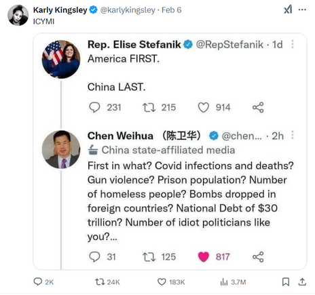315x295 pixels.
Task: Open Karly Kingsley's post three-dot menu
Action: click(302, 9)
